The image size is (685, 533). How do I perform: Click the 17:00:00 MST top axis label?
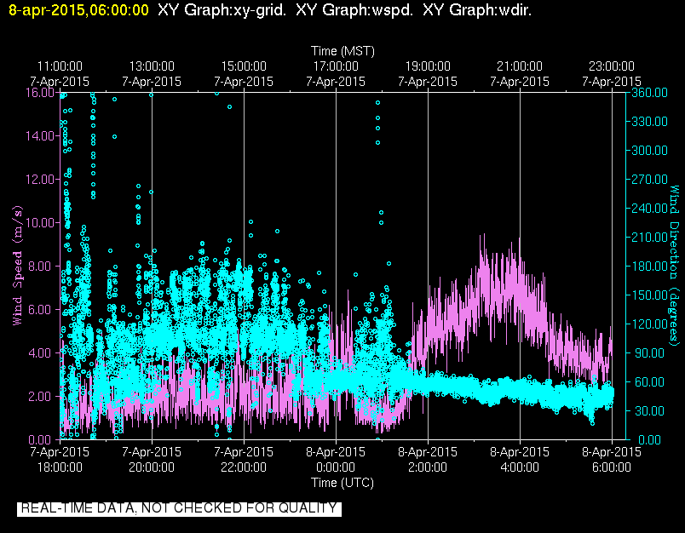336,66
